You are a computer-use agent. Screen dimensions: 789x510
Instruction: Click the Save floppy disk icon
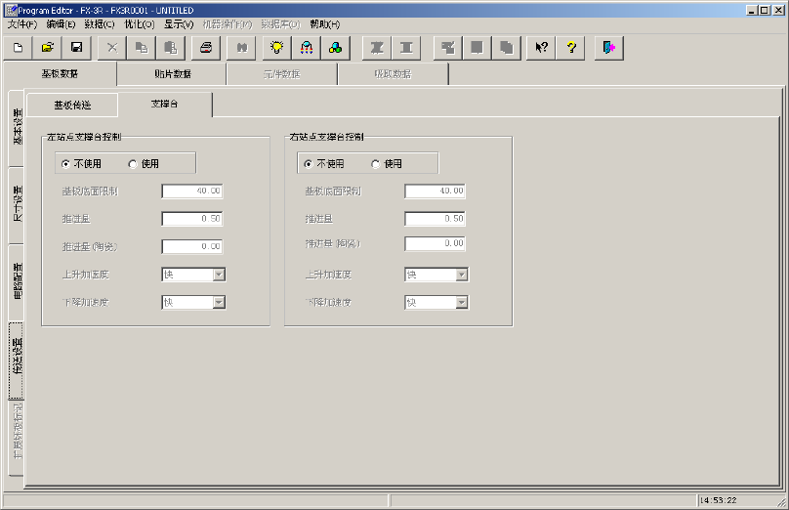[x=76, y=47]
